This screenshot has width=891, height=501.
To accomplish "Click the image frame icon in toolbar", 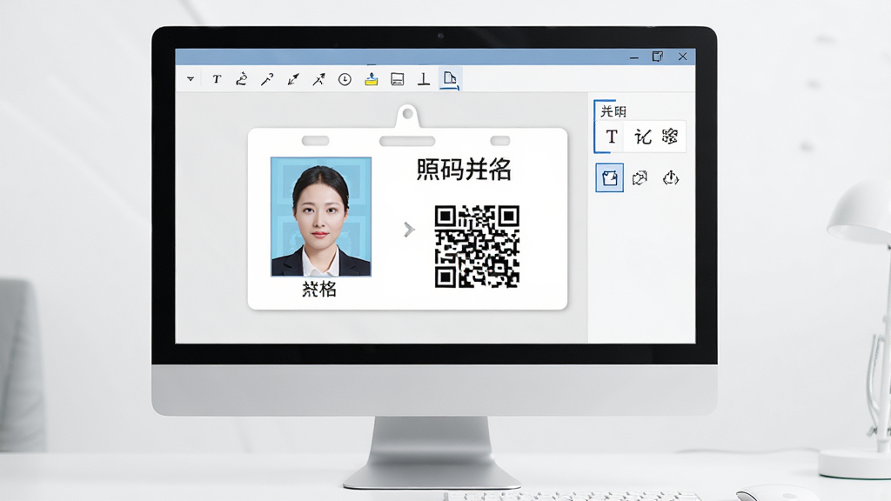I will tap(397, 79).
